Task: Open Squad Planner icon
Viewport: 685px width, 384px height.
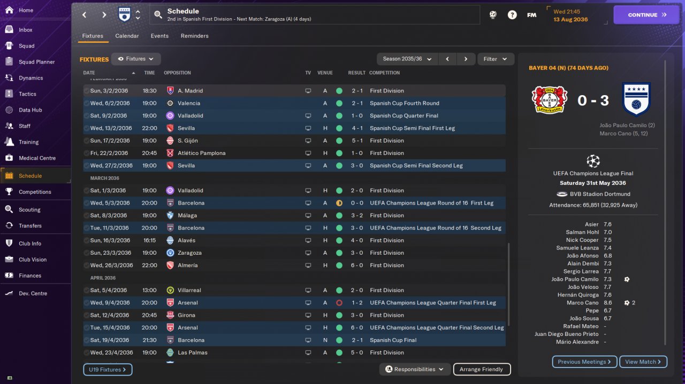Action: (x=9, y=62)
